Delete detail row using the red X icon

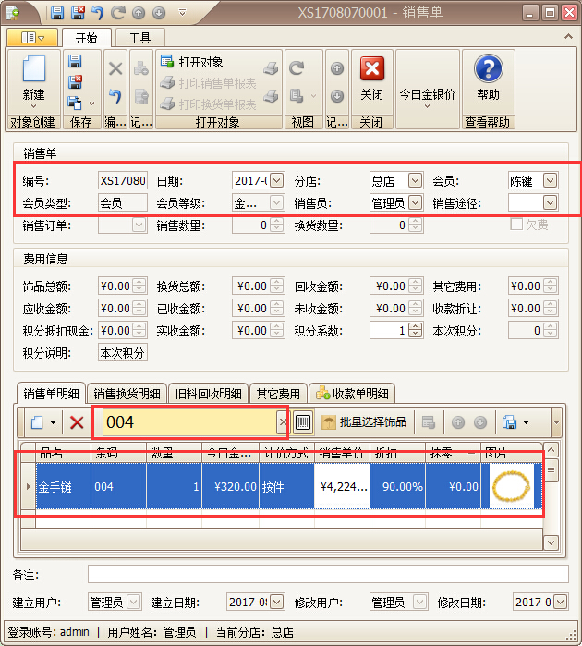click(78, 422)
